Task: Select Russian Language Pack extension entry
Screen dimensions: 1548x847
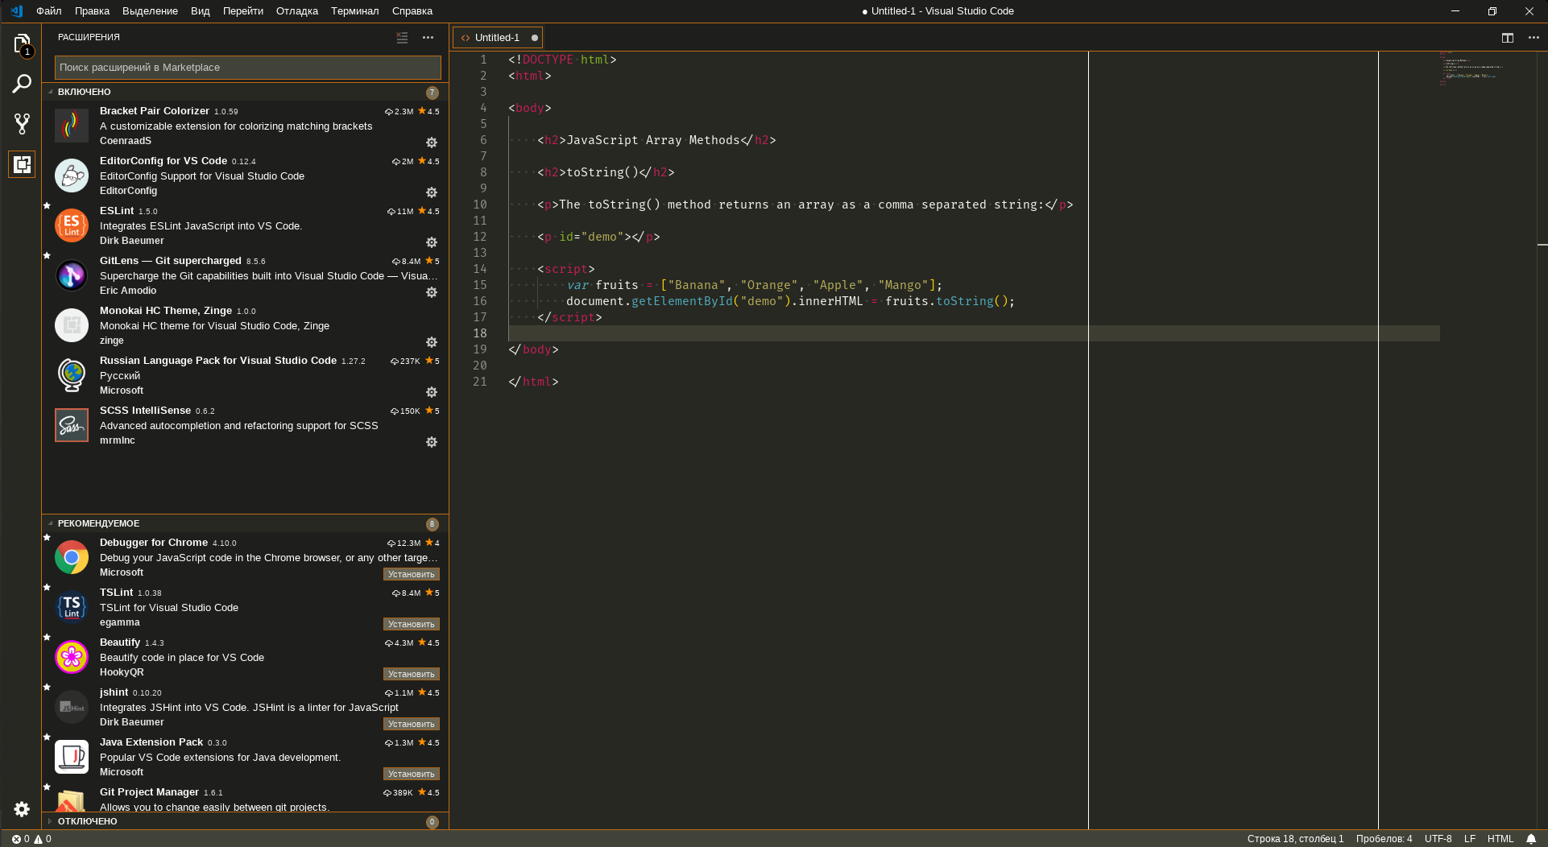Action: pos(246,375)
